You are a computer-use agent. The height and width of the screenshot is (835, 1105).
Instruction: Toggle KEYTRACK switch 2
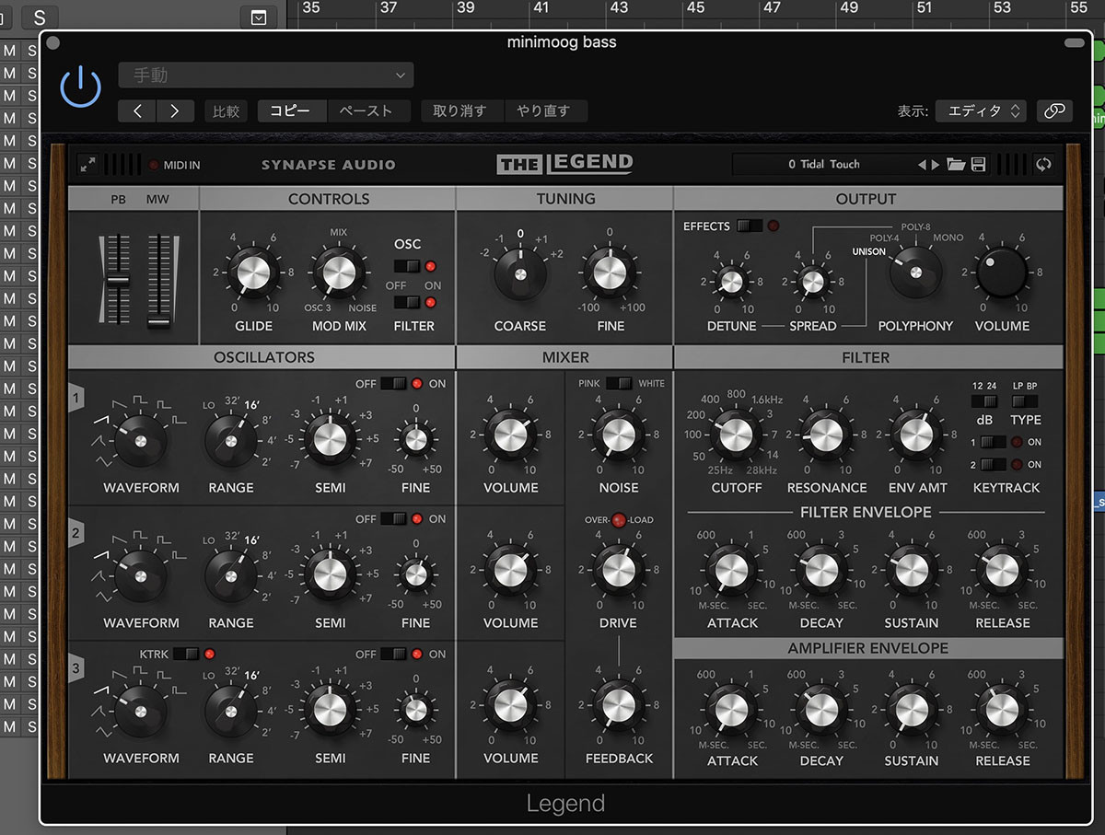tap(993, 465)
